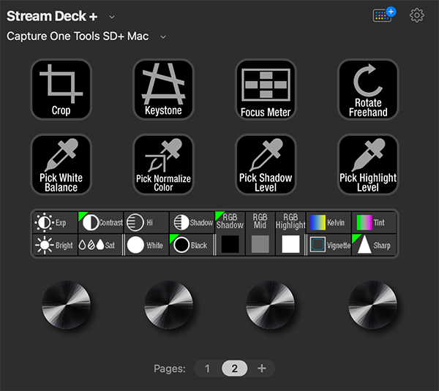The width and height of the screenshot is (439, 391).
Task: Select the Pick Shadow Level key
Action: tap(266, 164)
